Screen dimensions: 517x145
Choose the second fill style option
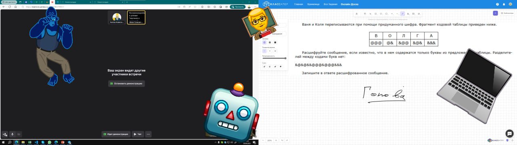[270, 42]
